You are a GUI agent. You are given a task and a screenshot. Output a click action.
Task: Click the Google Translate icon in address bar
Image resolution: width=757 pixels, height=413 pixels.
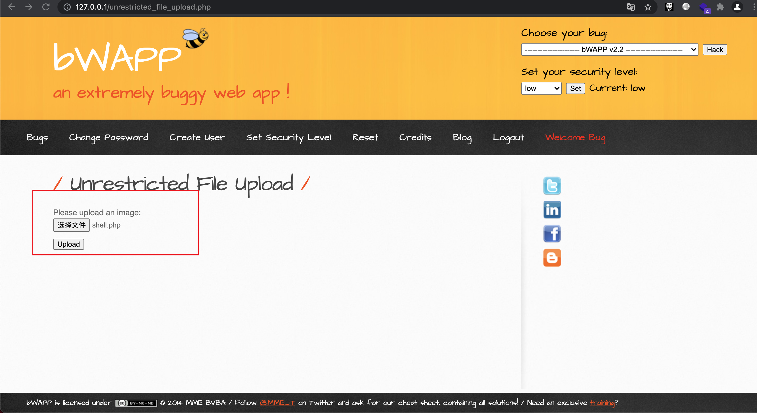[631, 7]
